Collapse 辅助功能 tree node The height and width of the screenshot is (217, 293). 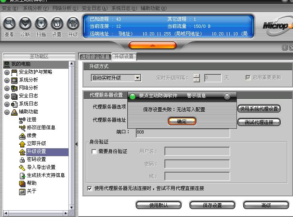(7, 112)
